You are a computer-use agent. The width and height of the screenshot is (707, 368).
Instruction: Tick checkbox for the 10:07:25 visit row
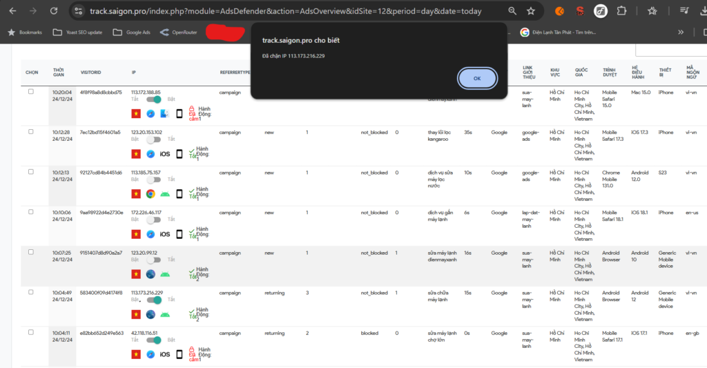31,253
